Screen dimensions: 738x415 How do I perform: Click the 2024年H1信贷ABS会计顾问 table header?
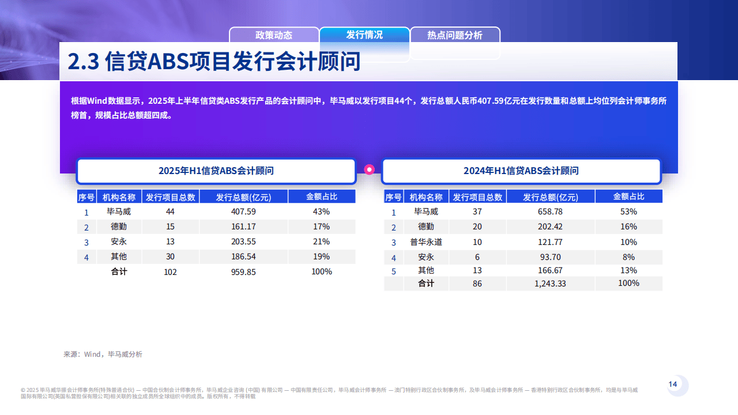point(521,171)
